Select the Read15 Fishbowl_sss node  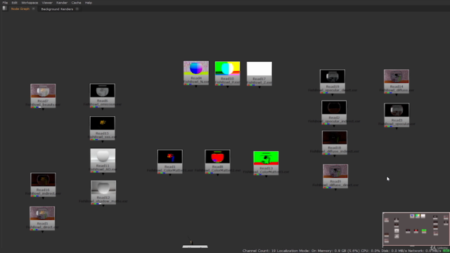point(103,128)
